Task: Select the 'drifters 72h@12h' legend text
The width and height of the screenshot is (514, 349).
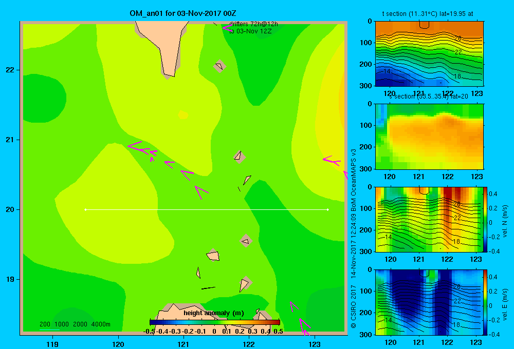Action: 253,24
